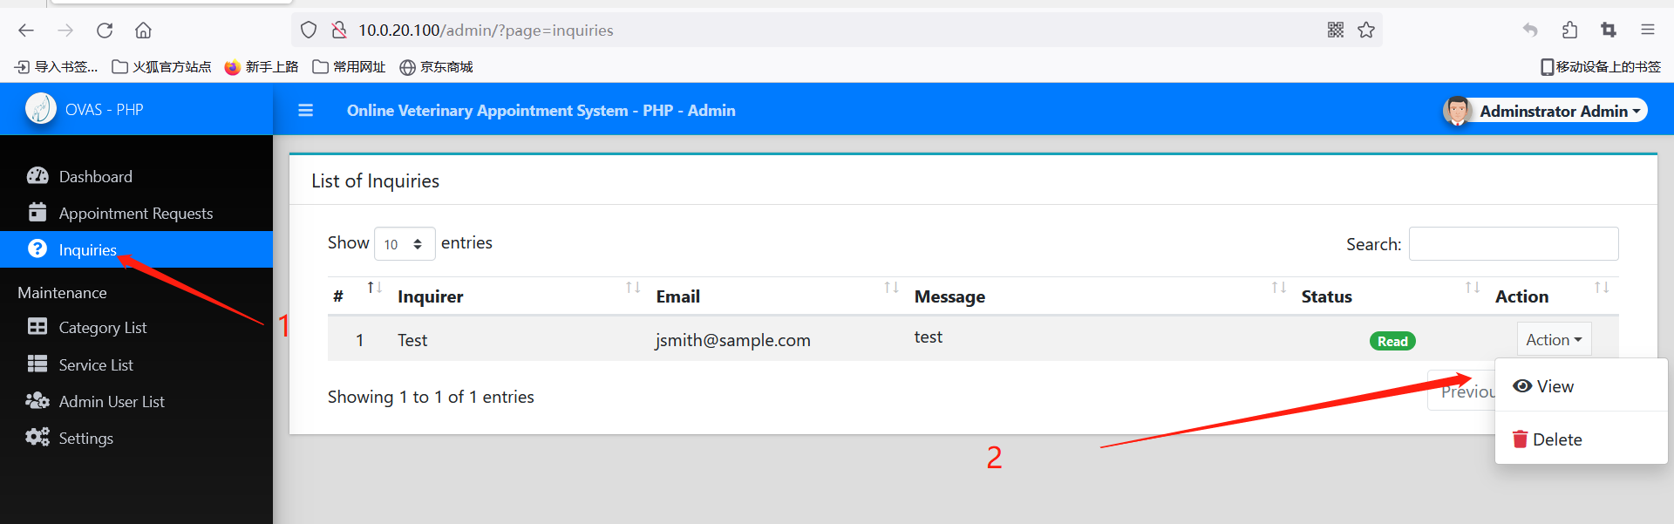
Task: Sort table by Status column header
Action: (1326, 296)
